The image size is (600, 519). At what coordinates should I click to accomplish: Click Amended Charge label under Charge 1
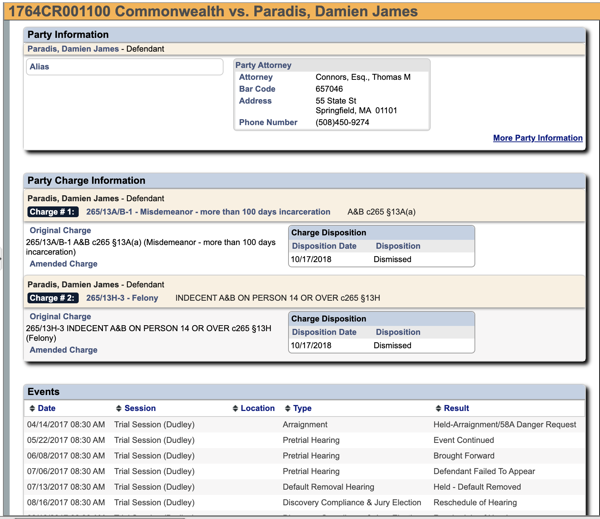[63, 264]
